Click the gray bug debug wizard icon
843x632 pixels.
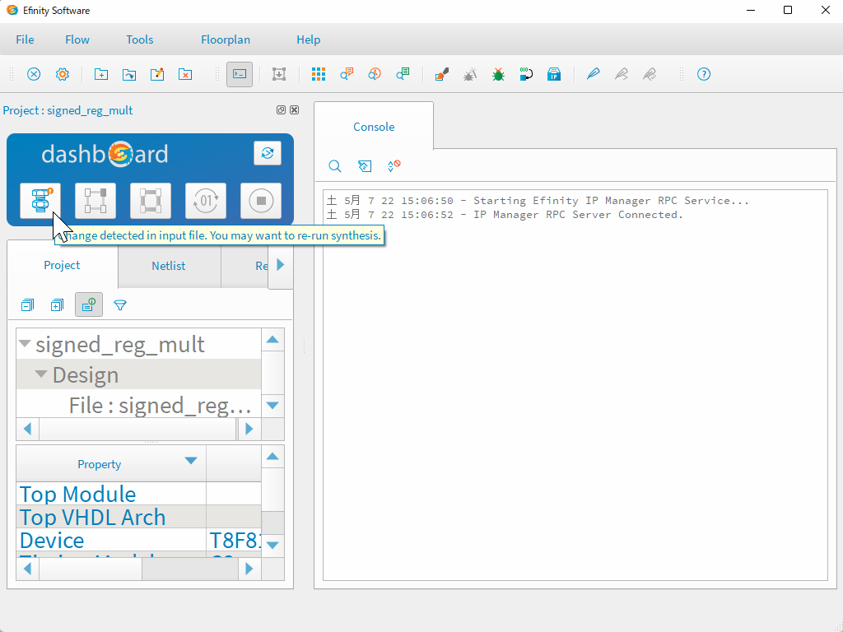(x=470, y=74)
